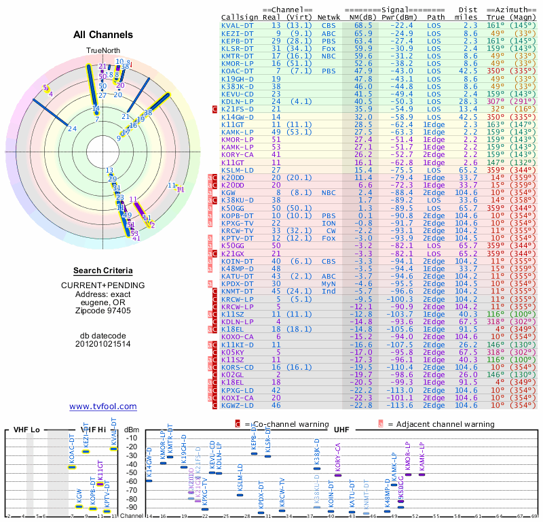Pick the KOXO-CA callsign table row
Viewport: 543px width, 522px height.
point(379,337)
